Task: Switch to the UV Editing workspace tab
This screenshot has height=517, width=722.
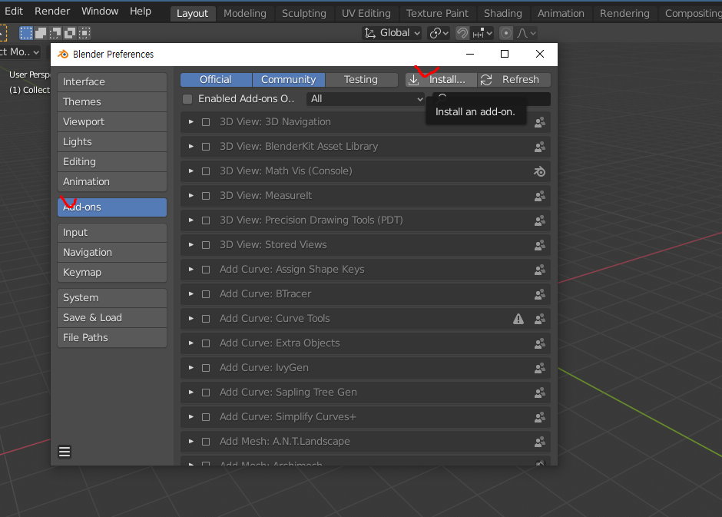Action: point(366,14)
